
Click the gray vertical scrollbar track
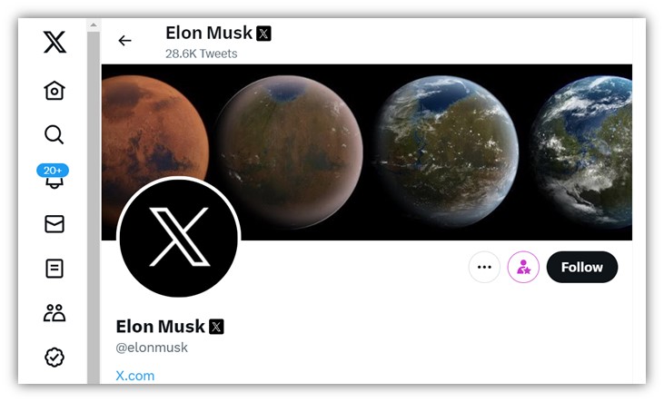point(94,207)
